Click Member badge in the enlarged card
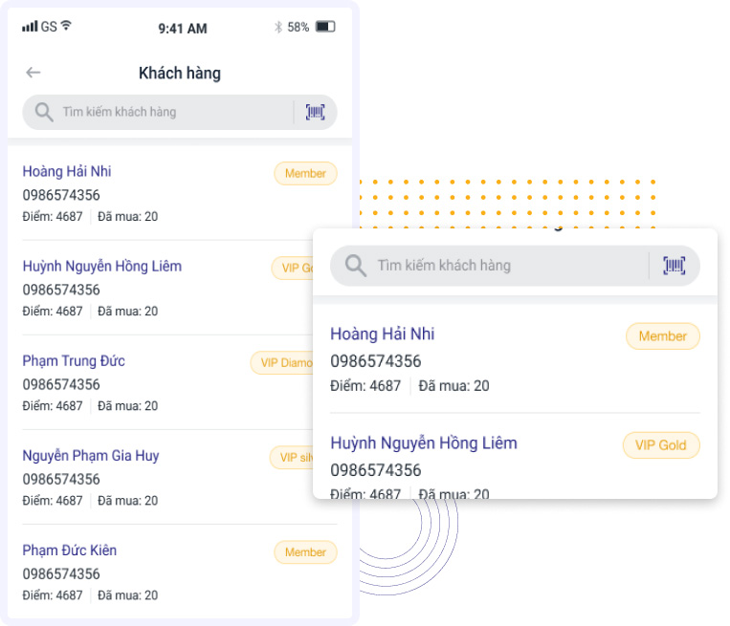Image resolution: width=730 pixels, height=626 pixels. pos(662,336)
